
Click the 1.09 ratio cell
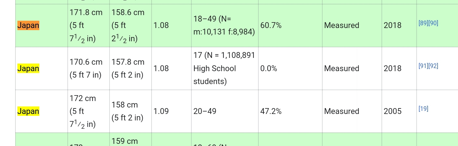pos(171,111)
